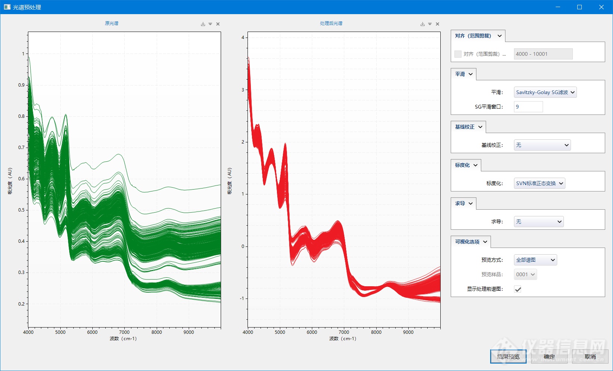The height and width of the screenshot is (371, 613).
Task: Click the 4000 - 10001 range field
Action: pyautogui.click(x=543, y=54)
